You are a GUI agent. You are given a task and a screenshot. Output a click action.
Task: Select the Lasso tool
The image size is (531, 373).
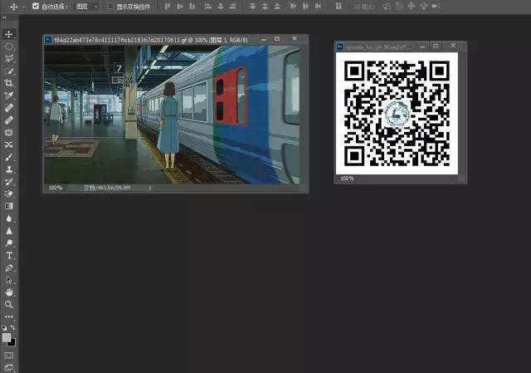click(10, 59)
